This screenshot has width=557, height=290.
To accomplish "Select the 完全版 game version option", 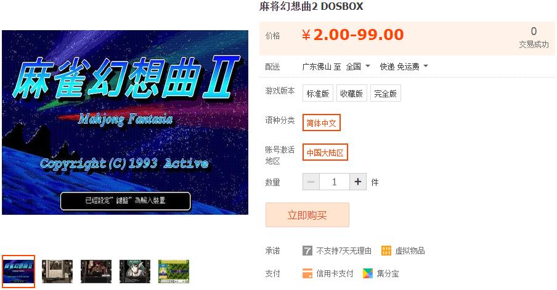I will (x=386, y=94).
